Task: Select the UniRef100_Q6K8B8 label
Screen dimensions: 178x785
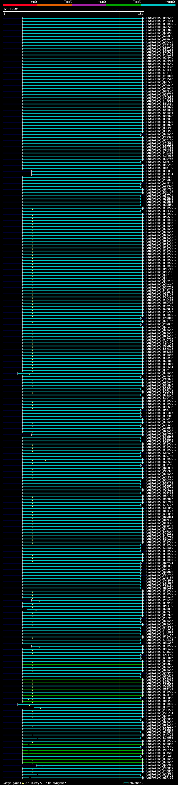Action: click(x=160, y=150)
